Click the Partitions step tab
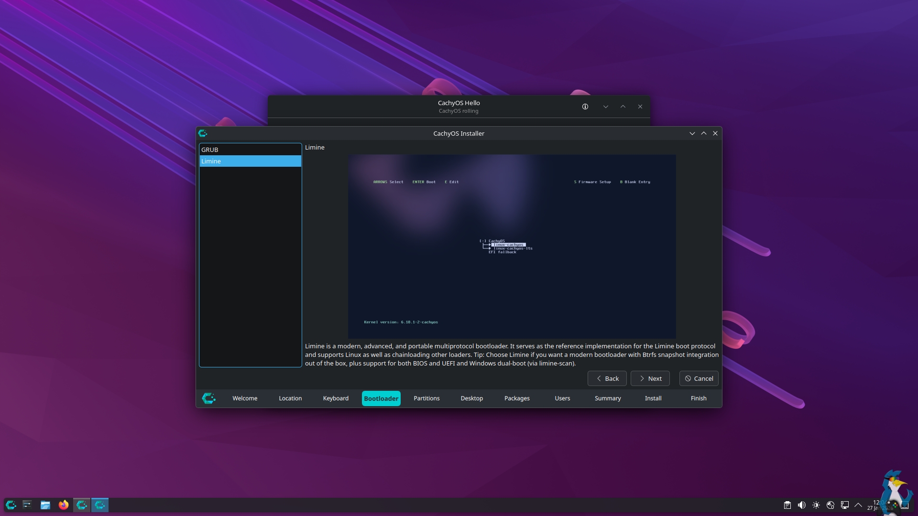This screenshot has height=516, width=918. click(426, 398)
